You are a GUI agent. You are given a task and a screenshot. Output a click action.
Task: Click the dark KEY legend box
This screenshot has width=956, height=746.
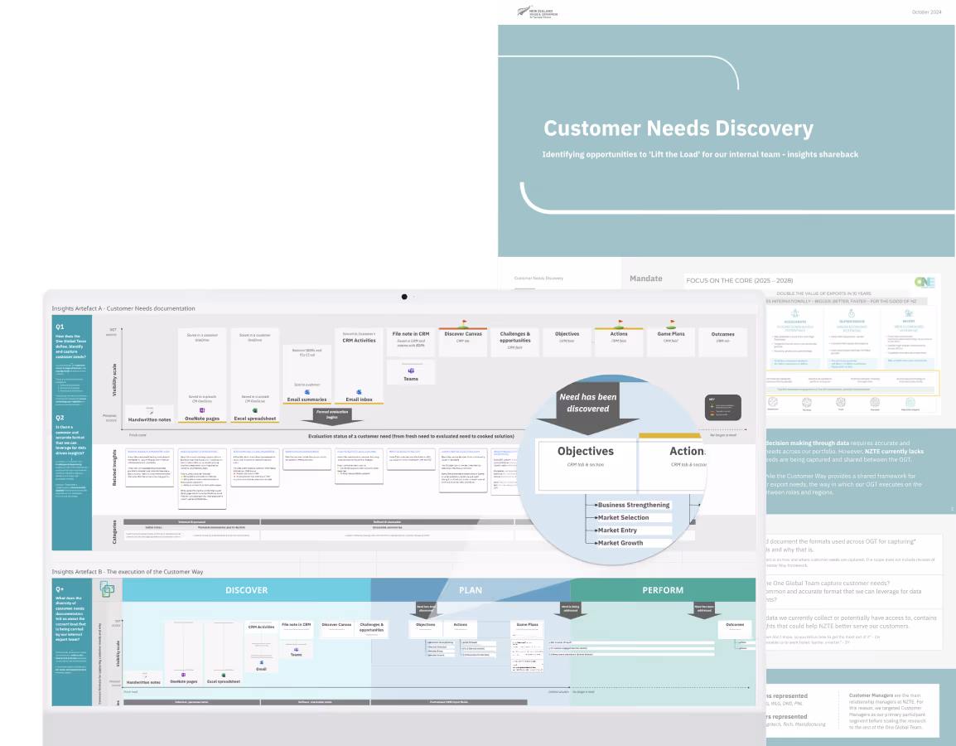pos(723,408)
